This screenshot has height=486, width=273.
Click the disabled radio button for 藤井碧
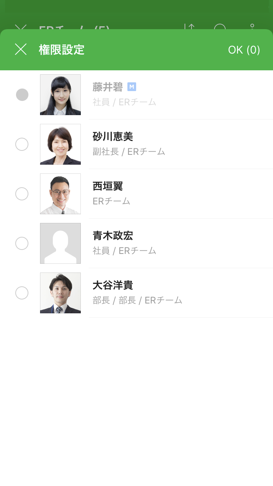[x=22, y=95]
